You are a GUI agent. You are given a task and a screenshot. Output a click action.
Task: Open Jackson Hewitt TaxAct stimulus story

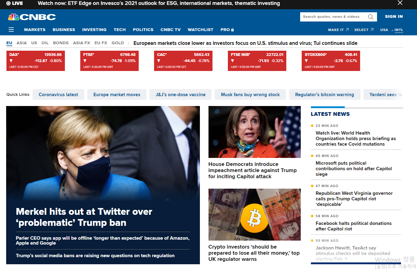click(x=353, y=253)
